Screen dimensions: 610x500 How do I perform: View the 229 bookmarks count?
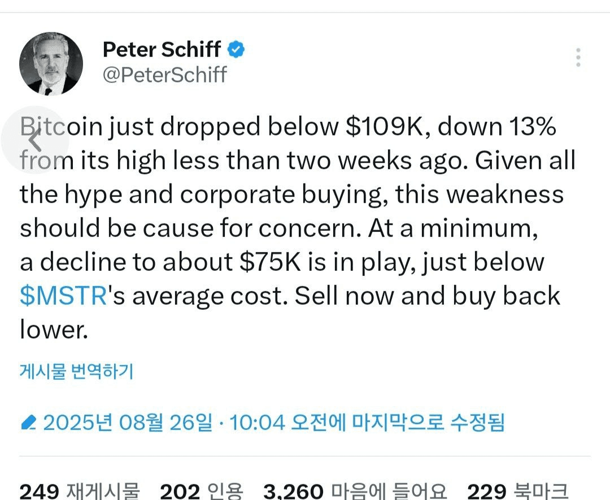point(486,492)
